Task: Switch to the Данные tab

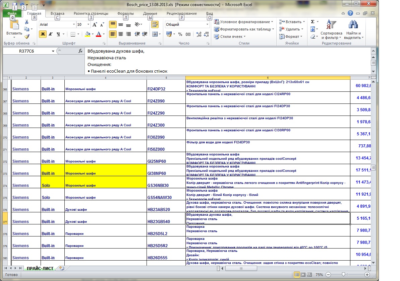Action: pos(150,13)
